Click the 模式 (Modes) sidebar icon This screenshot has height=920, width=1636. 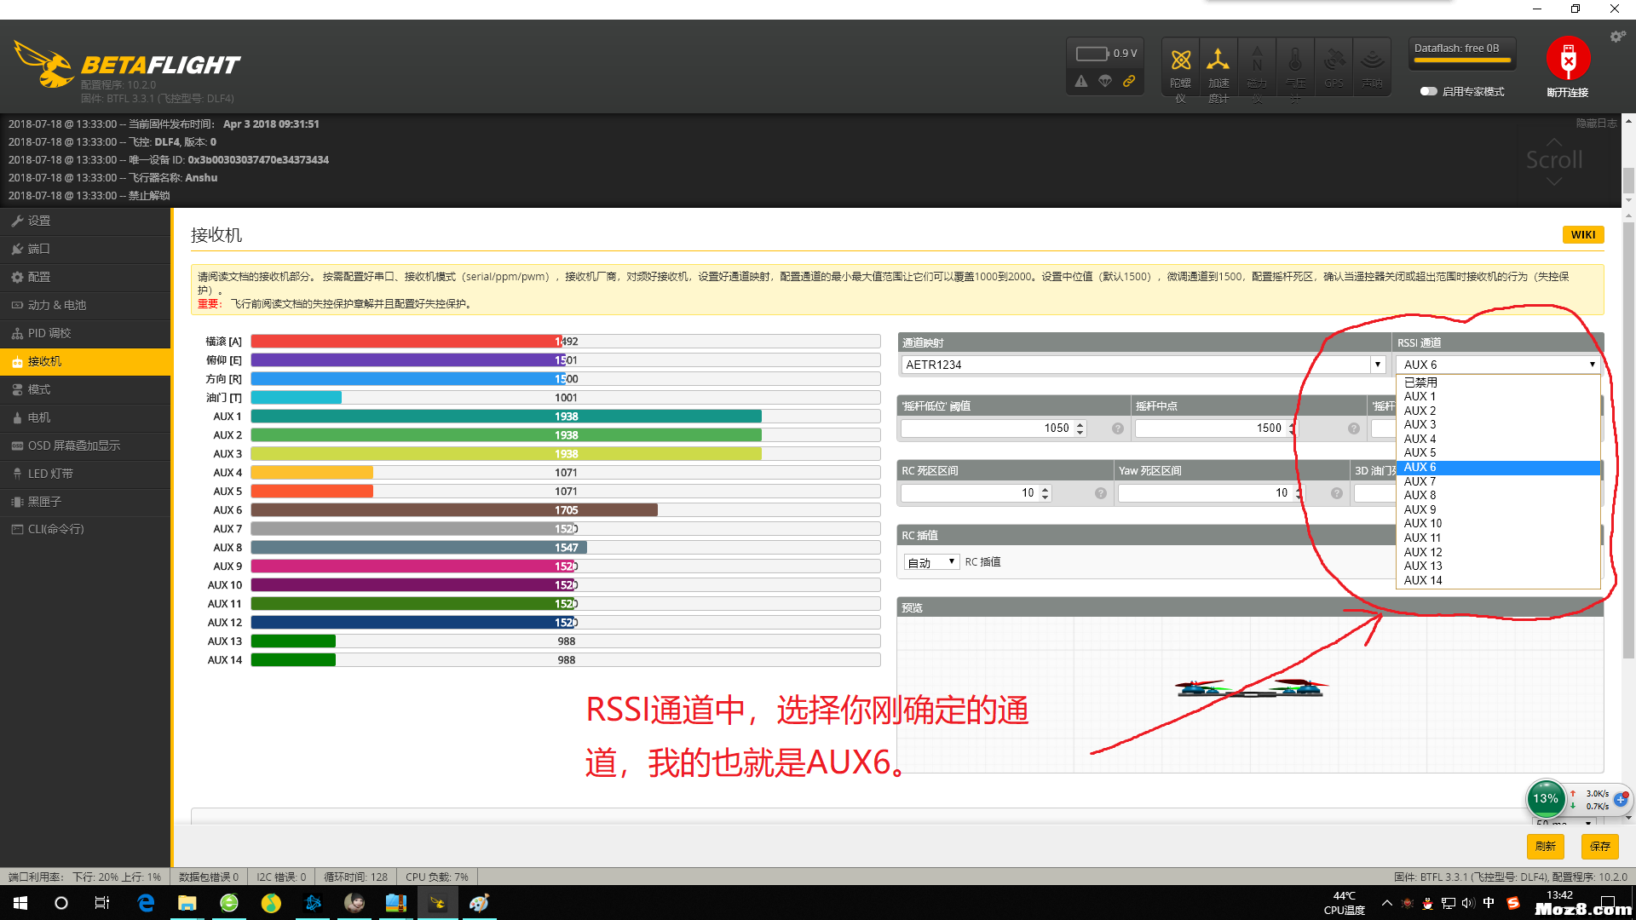click(x=39, y=388)
